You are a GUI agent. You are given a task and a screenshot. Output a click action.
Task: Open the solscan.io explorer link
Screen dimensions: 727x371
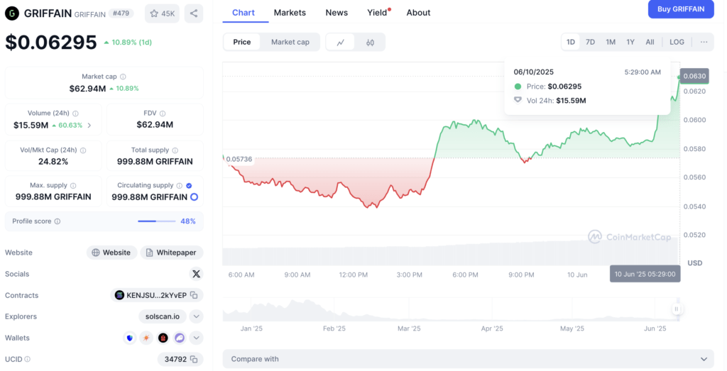pos(163,317)
